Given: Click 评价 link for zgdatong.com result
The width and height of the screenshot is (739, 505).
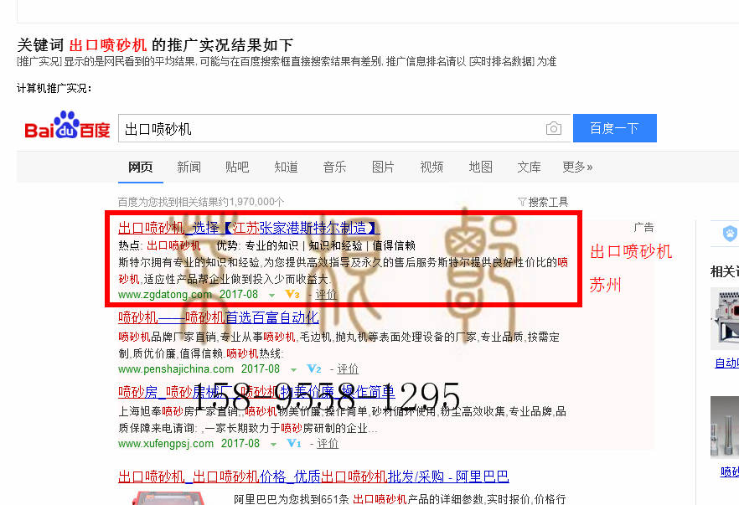Looking at the screenshot, I should tap(326, 295).
